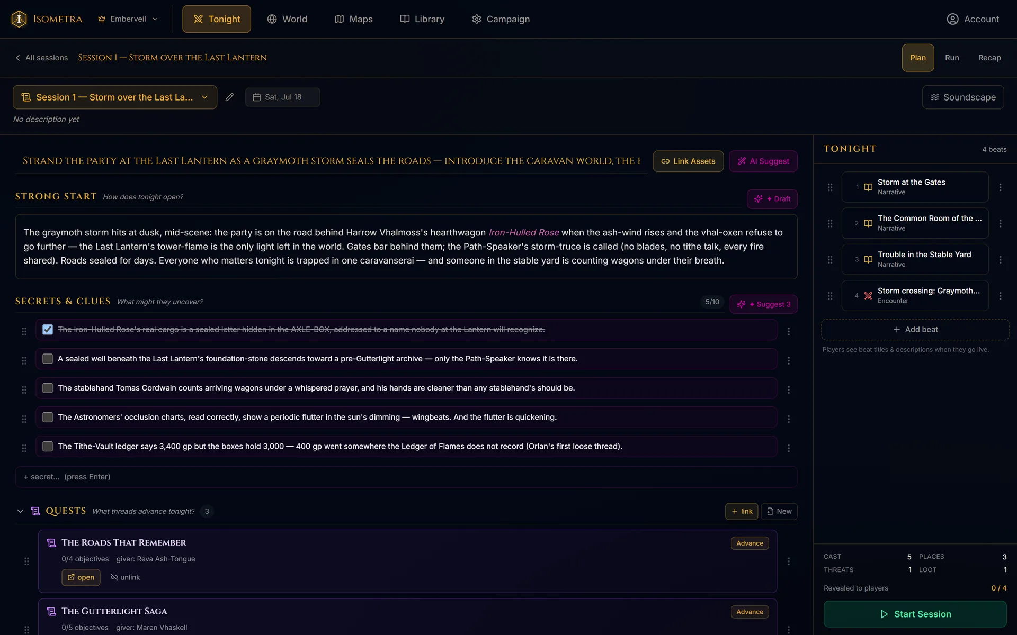Click the No description yet text
Image resolution: width=1017 pixels, height=635 pixels.
point(46,120)
